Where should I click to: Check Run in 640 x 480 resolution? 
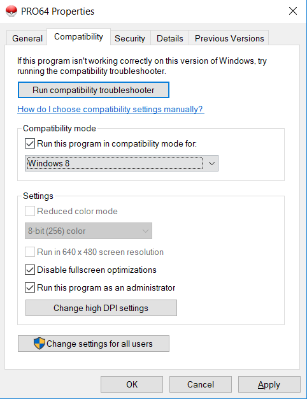click(30, 252)
